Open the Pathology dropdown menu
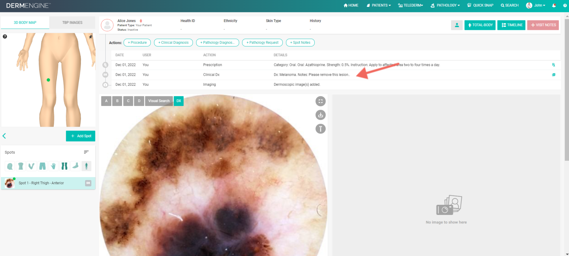 click(x=445, y=5)
